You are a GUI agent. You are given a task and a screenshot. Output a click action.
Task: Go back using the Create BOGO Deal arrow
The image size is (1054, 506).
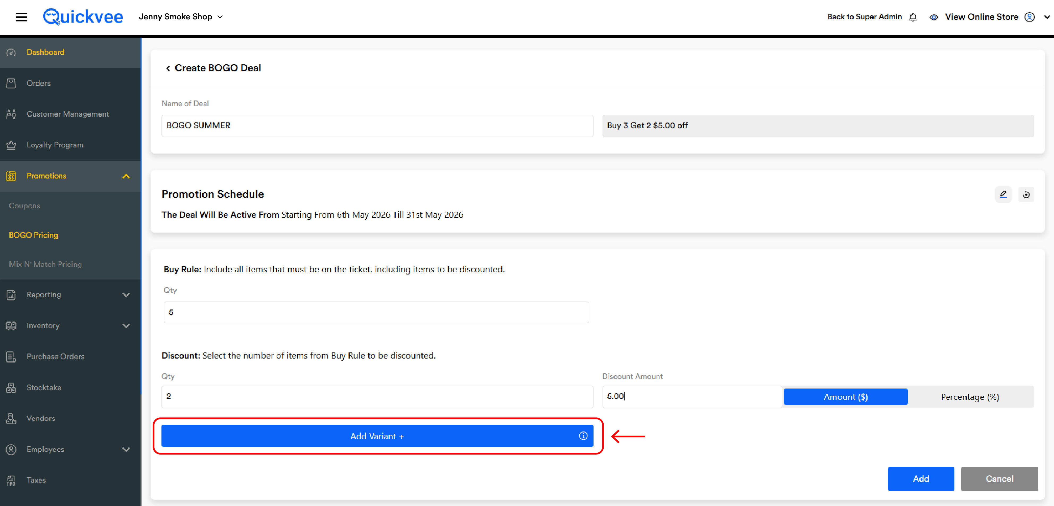168,68
